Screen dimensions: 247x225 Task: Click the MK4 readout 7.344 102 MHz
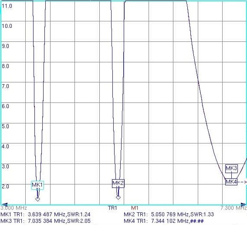[164, 221]
